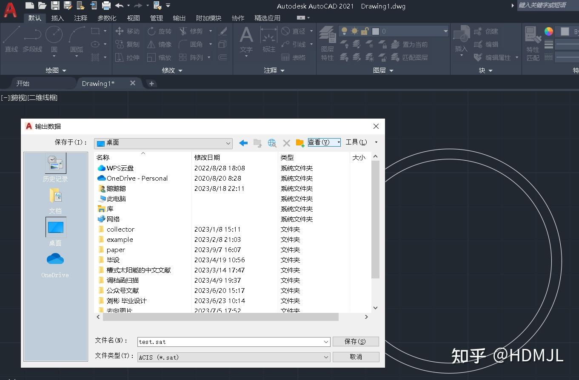Choose the Fillet (圆角) tool
579x380 pixels.
point(191,44)
